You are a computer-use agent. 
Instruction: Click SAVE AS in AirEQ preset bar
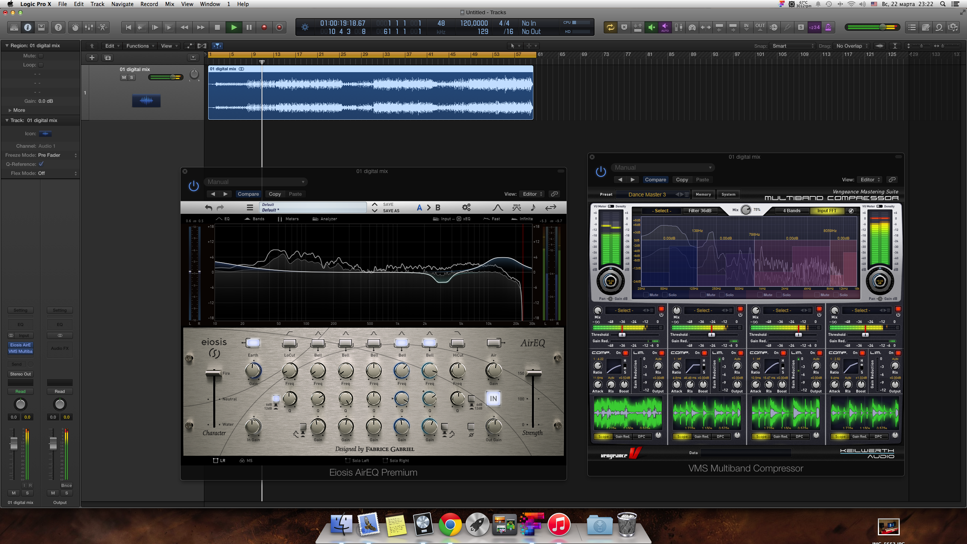[391, 211]
